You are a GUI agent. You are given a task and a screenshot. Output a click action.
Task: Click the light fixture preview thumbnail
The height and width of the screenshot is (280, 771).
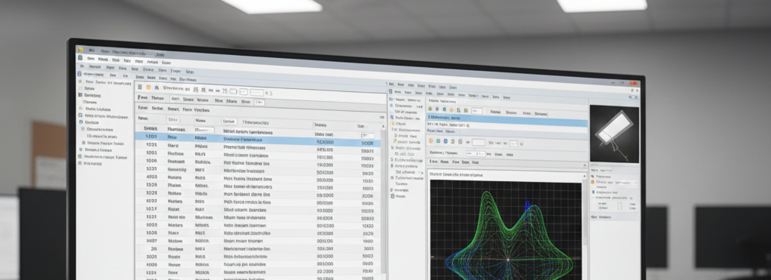click(x=614, y=134)
